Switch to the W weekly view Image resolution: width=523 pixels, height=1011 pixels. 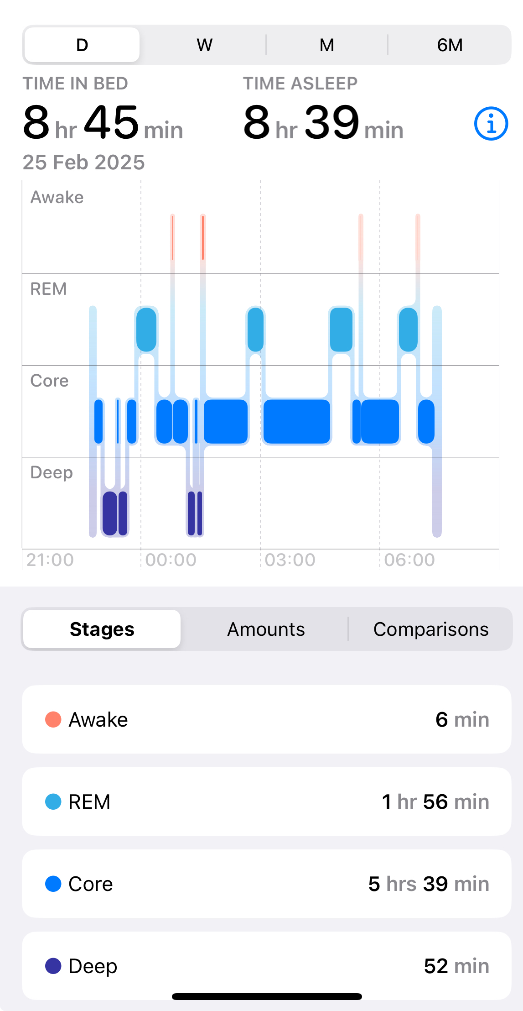coord(204,45)
